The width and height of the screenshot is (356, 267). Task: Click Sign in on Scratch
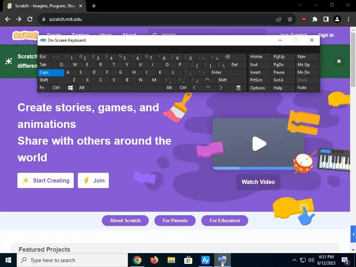pos(326,35)
